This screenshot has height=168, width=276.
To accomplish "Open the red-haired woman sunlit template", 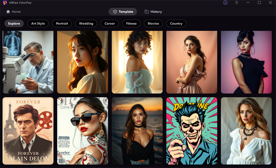I will tap(82, 62).
